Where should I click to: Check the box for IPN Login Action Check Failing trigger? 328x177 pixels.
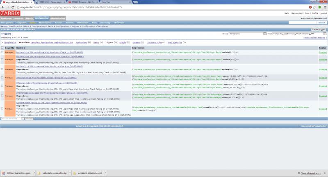coord(2,86)
